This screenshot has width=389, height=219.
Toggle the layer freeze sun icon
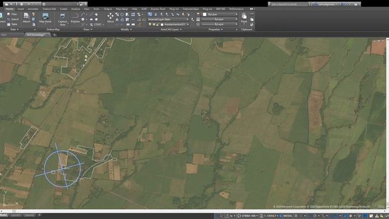pos(154,24)
